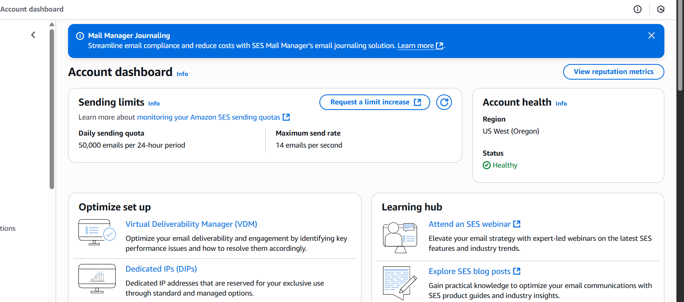Image resolution: width=684 pixels, height=302 pixels.
Task: Click the Optimize set up heading
Action: [x=115, y=207]
